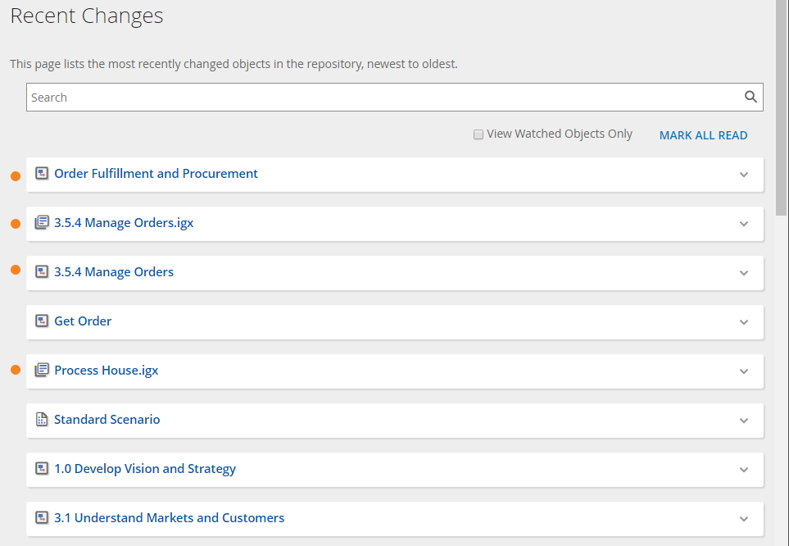The width and height of the screenshot is (789, 546).
Task: Expand the 3.1 Understand Markets and Customers chevron
Action: [744, 519]
